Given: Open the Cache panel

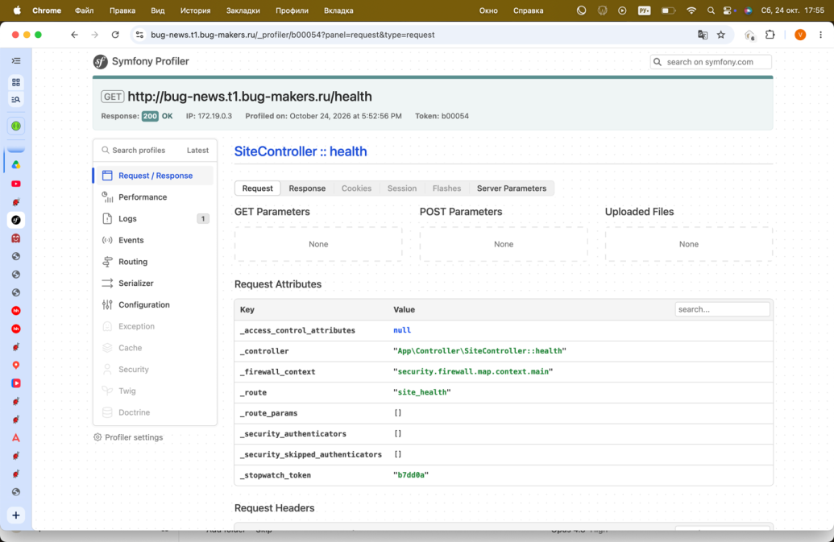Looking at the screenshot, I should click(x=154, y=348).
